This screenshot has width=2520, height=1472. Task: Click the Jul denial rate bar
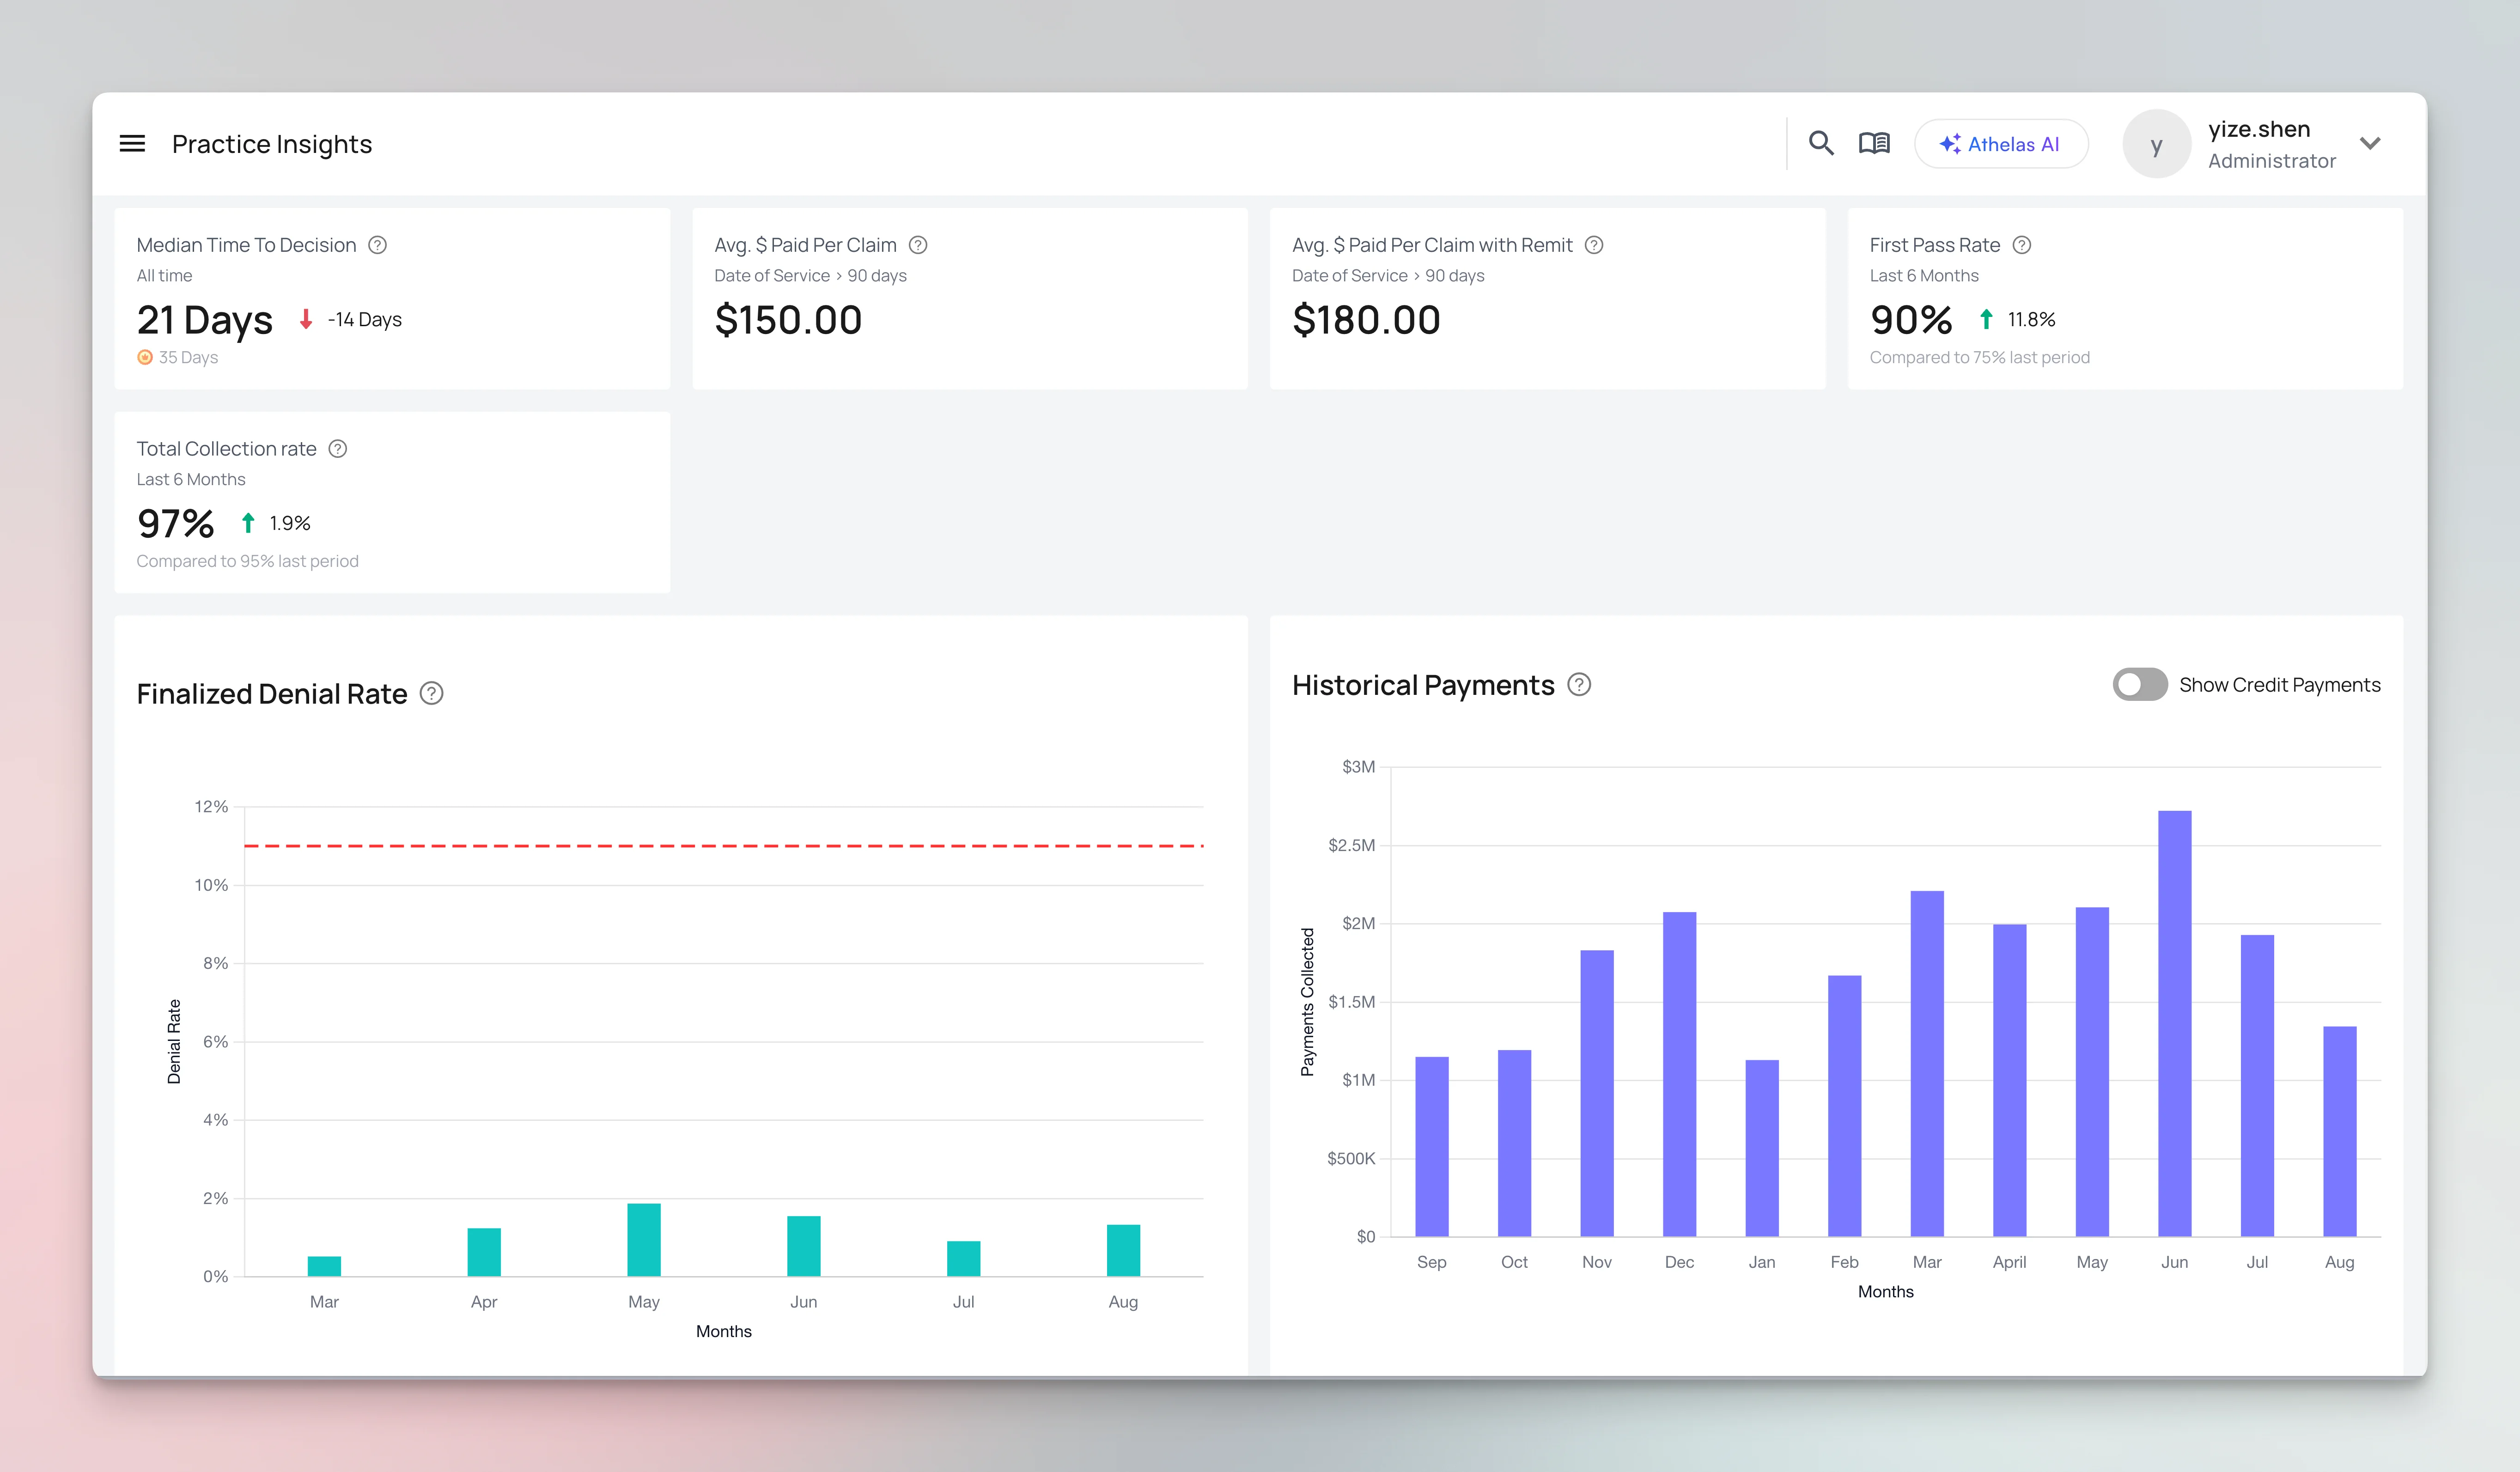(964, 1259)
